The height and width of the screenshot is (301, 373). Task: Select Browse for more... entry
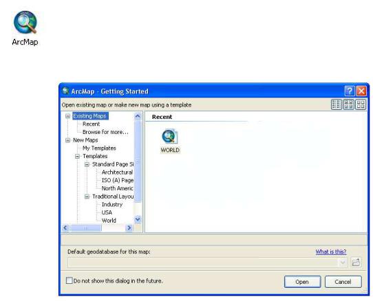(x=105, y=132)
